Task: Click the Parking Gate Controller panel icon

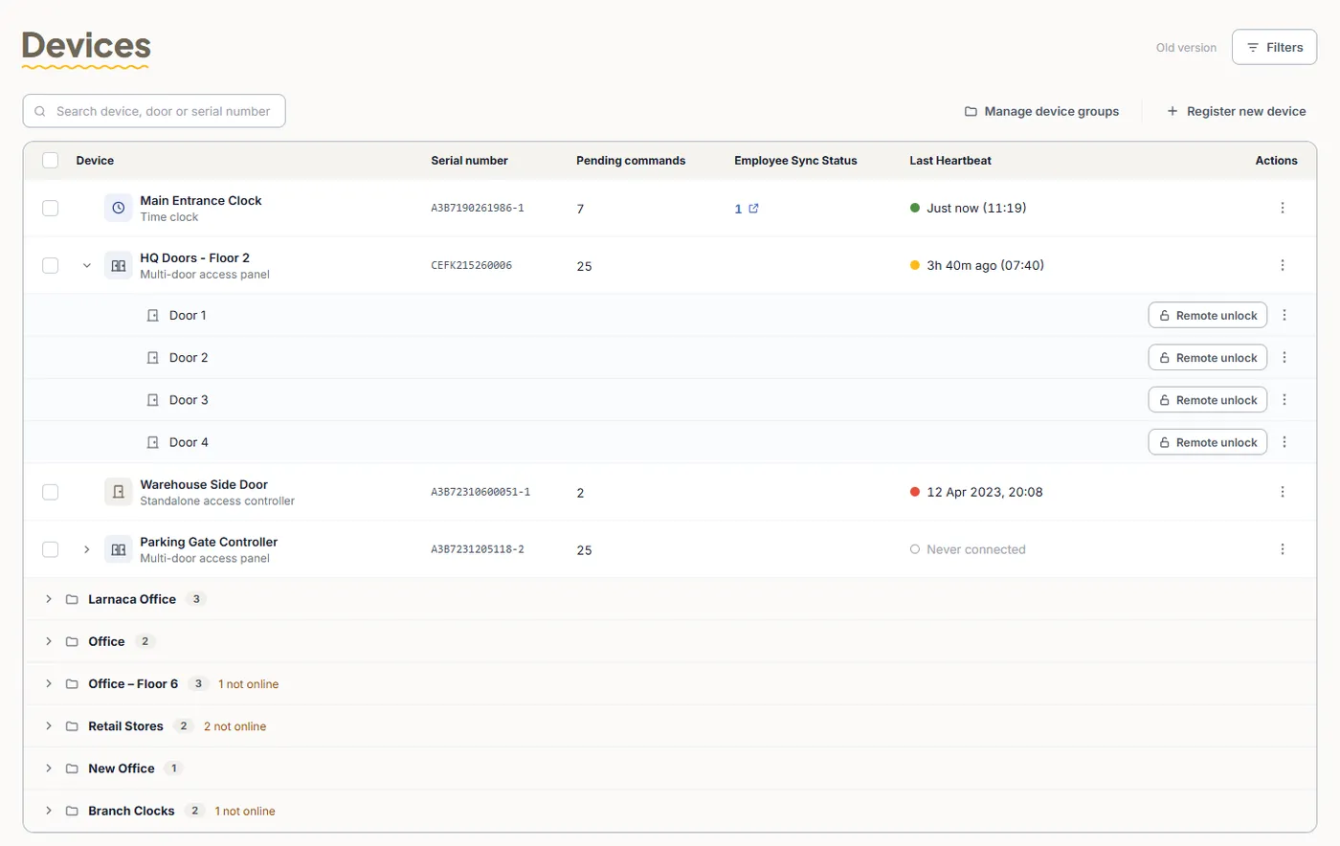Action: (x=119, y=549)
